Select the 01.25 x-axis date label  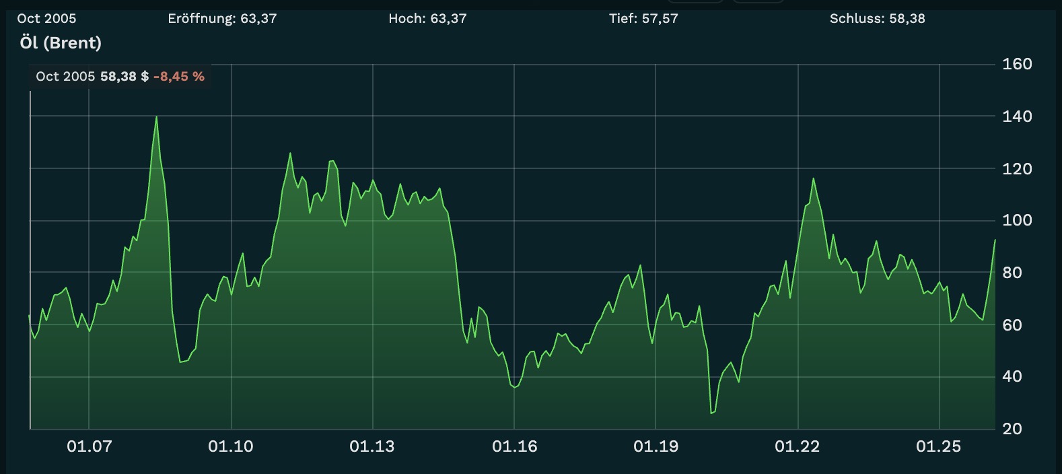tap(939, 446)
